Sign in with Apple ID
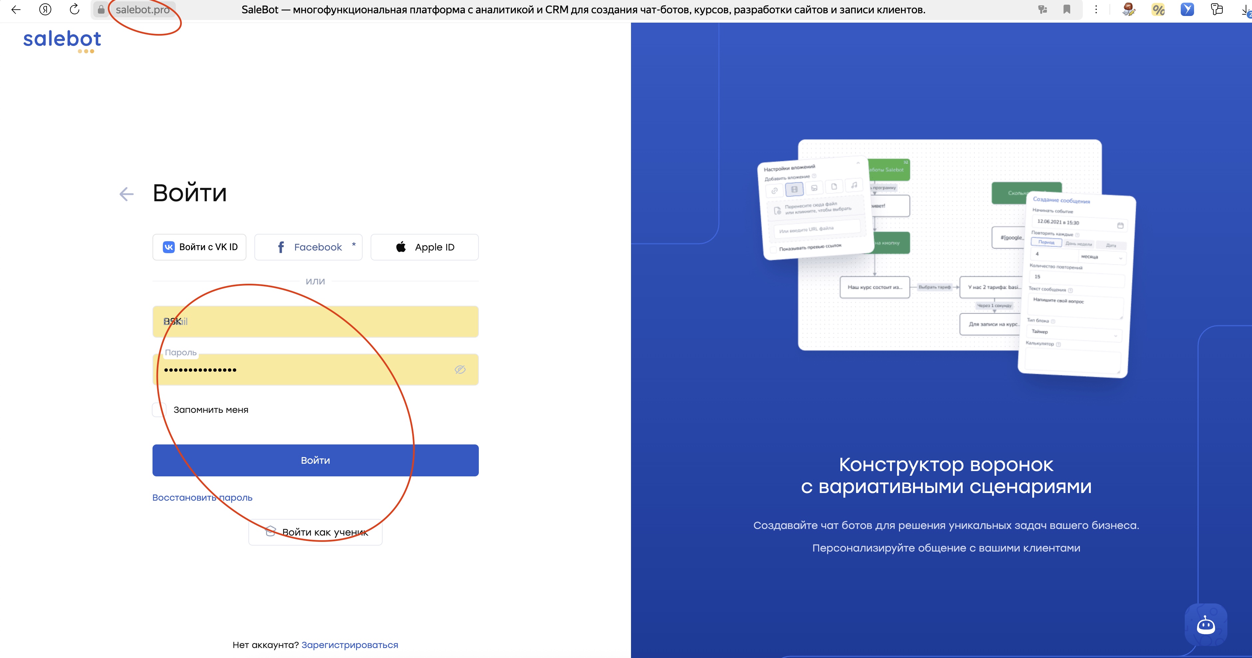 pyautogui.click(x=424, y=247)
